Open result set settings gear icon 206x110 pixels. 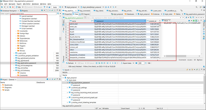coord(136,63)
